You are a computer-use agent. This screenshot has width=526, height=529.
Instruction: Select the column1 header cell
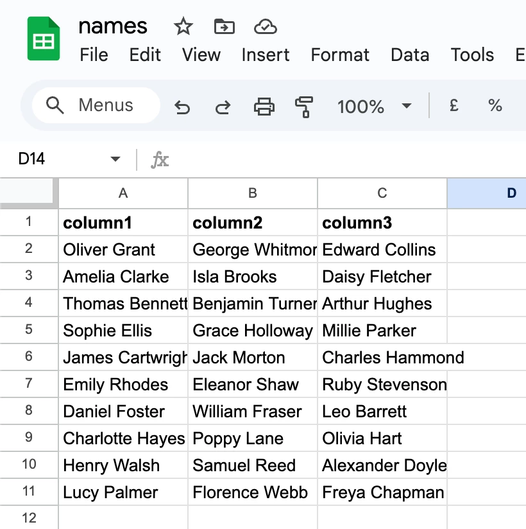click(123, 222)
